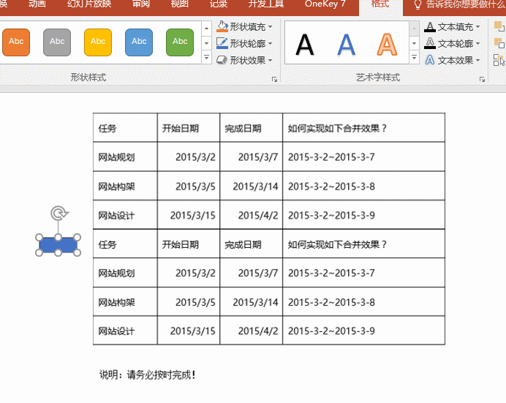This screenshot has height=403, width=506.
Task: Open the Shape Fill dropdown arrow
Action: [x=270, y=27]
